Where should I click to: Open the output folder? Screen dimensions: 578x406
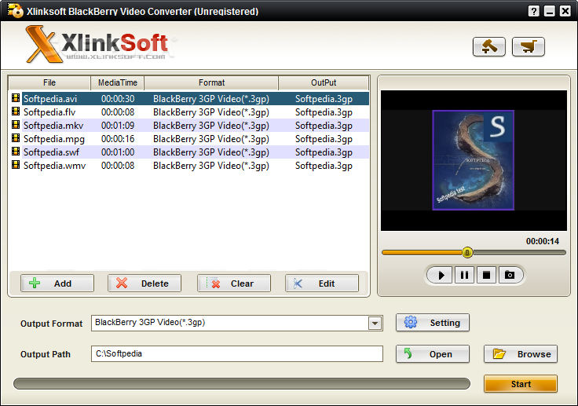coord(433,354)
